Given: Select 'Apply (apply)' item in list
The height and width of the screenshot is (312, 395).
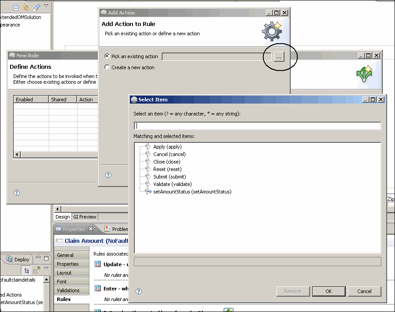Looking at the screenshot, I should point(167,147).
